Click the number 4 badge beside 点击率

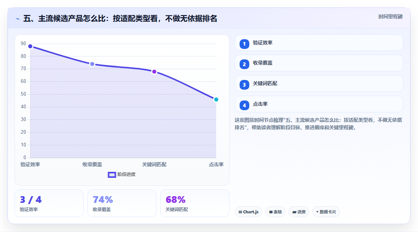[x=244, y=105]
